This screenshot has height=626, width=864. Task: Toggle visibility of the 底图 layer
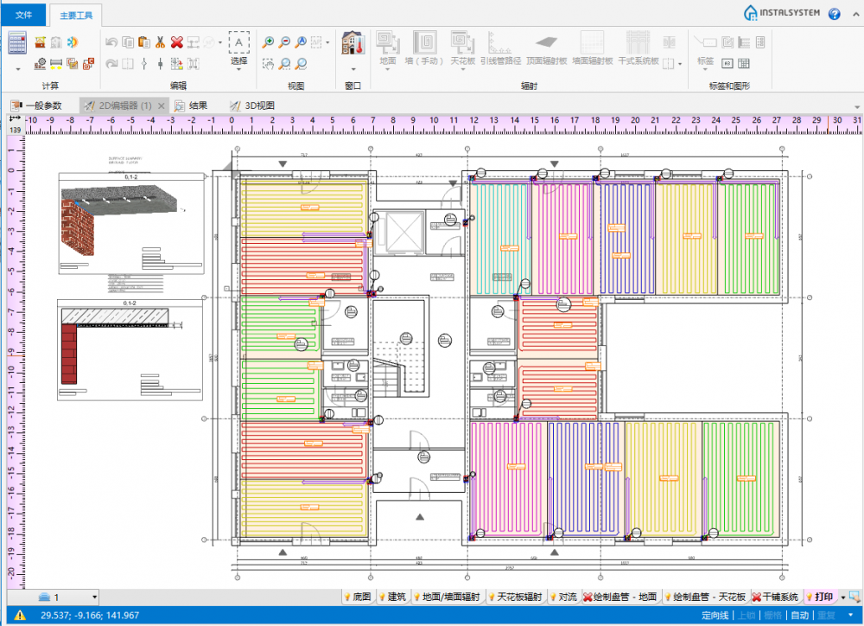357,597
